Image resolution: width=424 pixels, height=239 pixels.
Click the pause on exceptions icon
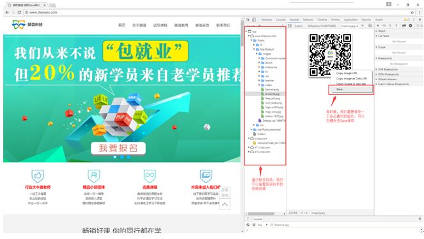(411, 26)
